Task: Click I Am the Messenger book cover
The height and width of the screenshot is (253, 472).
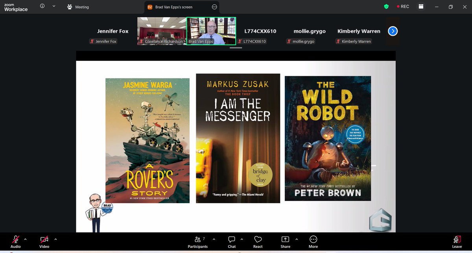Action: pos(238,138)
